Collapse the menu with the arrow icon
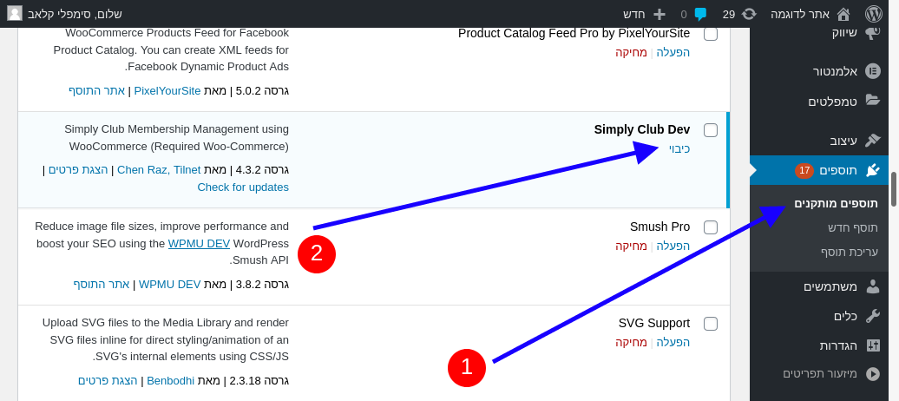This screenshot has width=899, height=401. coord(873,374)
